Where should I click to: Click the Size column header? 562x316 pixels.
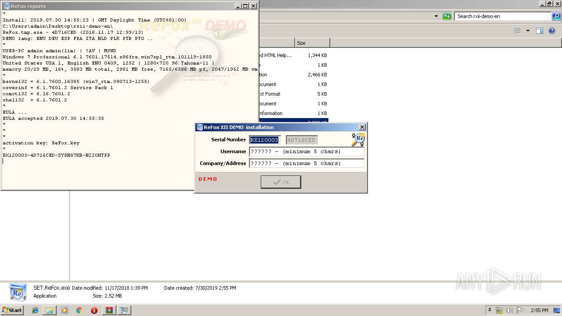(x=312, y=43)
